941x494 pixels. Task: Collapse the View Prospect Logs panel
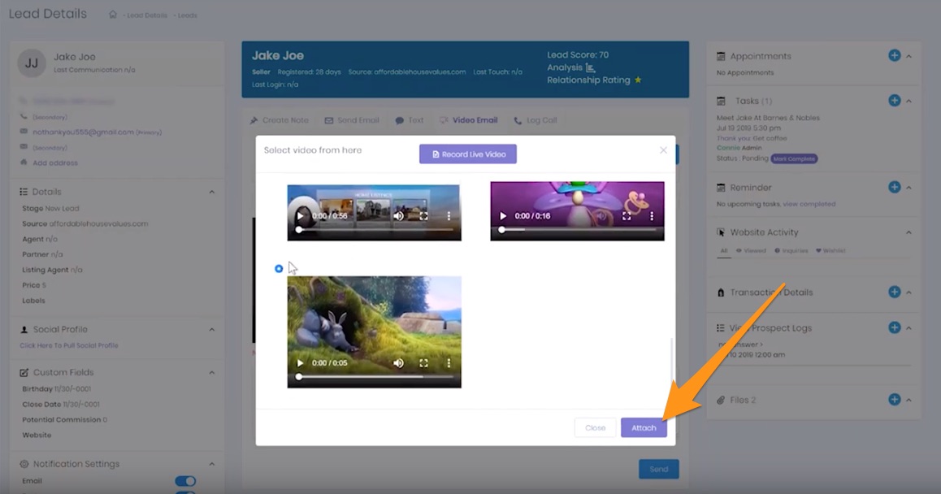(908, 328)
